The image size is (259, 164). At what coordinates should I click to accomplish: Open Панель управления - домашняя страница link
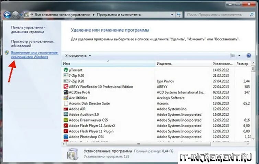tap(28, 30)
